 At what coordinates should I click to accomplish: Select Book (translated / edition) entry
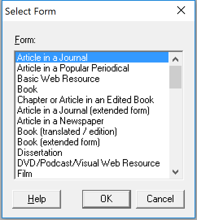92,132
